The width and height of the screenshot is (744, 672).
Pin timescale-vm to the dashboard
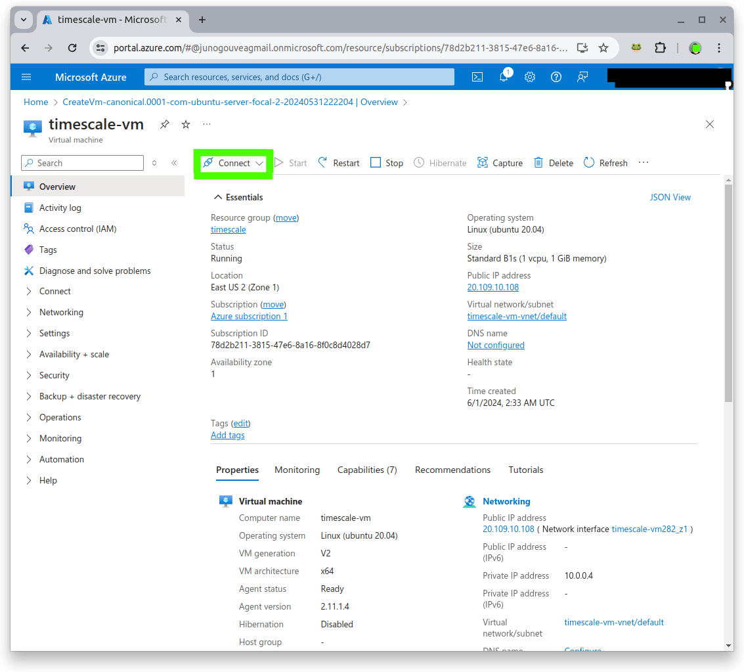coord(164,123)
